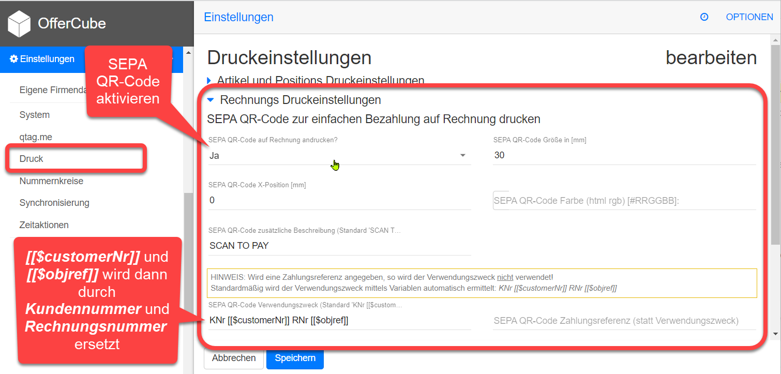Click the HINWEIS note about Zahlungsreferenz
Screen dimensions: 781x374
482,283
